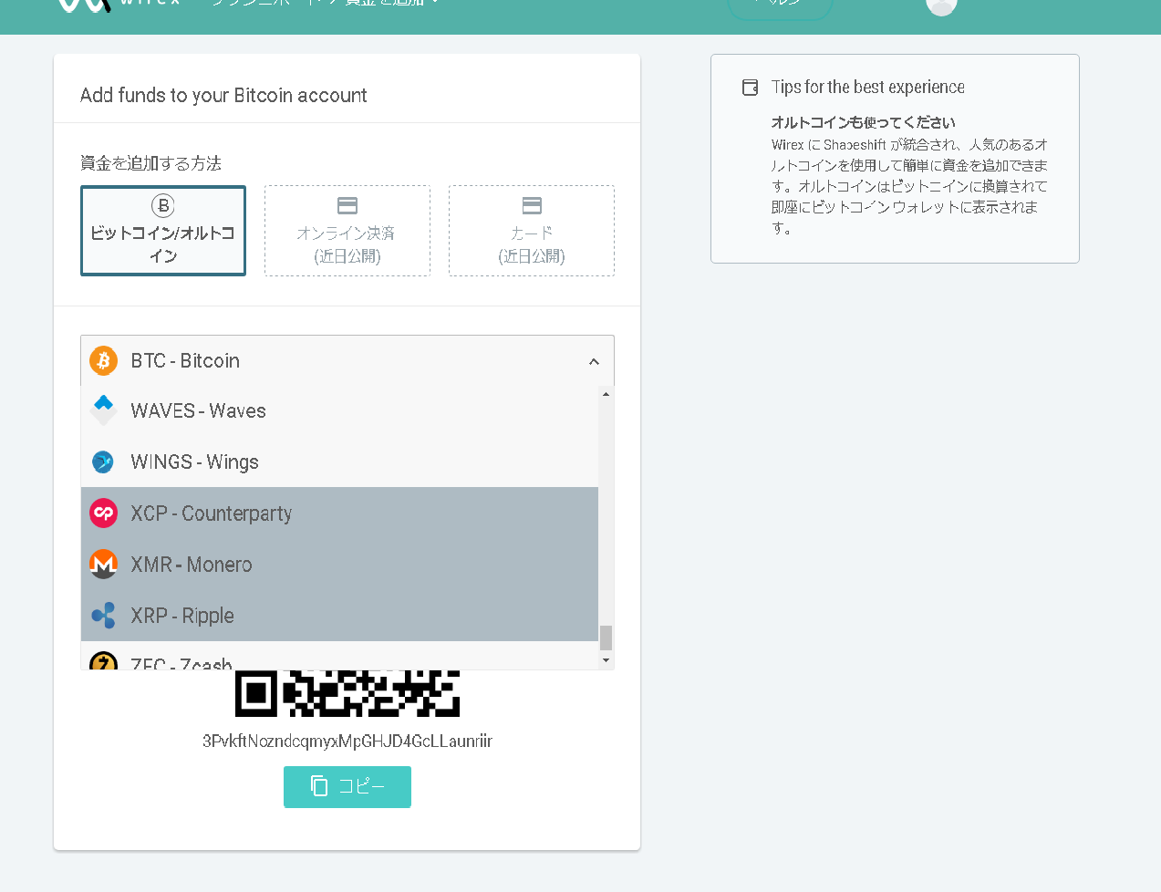
Task: Click the Bitcoin circle icon in the first method tile
Action: pyautogui.click(x=163, y=205)
